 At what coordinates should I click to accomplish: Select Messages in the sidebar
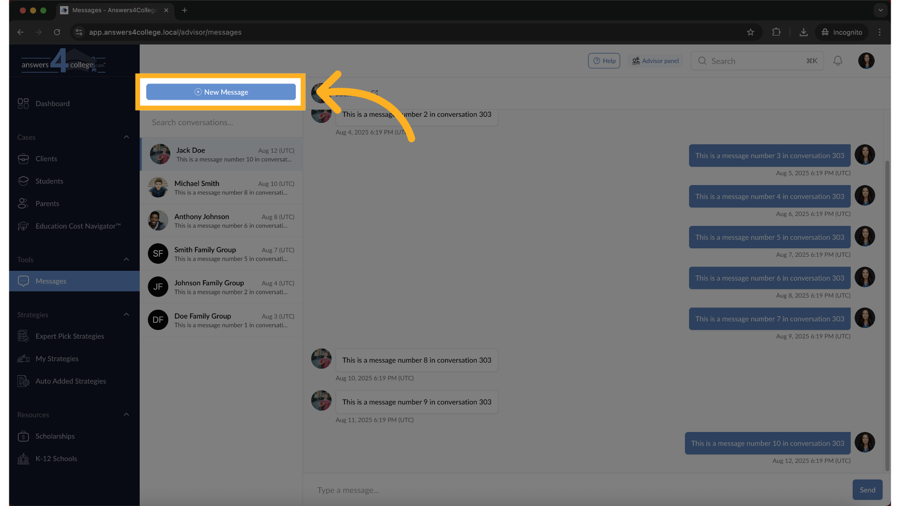51,281
